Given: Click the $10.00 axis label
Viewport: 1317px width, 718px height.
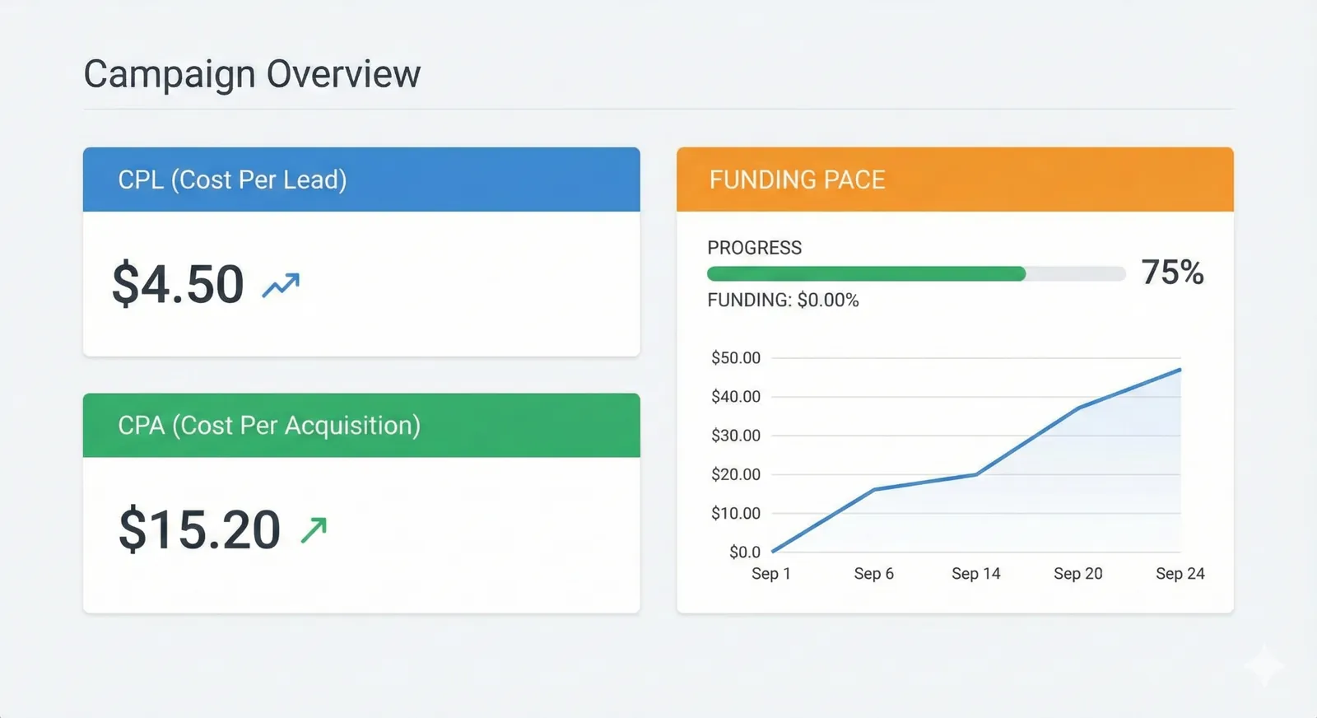Looking at the screenshot, I should tap(736, 513).
